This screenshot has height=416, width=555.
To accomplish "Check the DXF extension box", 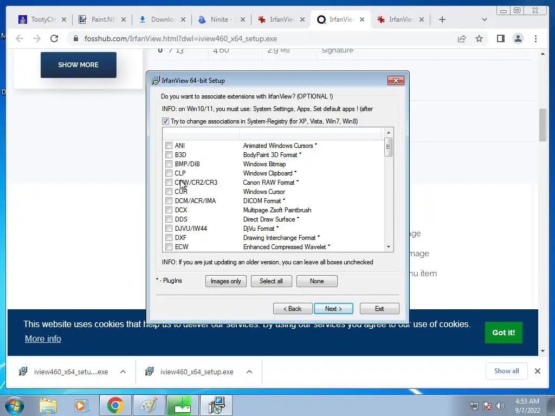I will click(169, 237).
